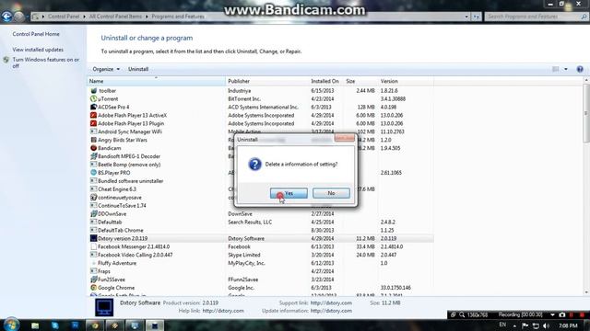Select Bandisoft MPEG-1 Decoder entry
Screen dimensions: 590x331
click(129, 156)
